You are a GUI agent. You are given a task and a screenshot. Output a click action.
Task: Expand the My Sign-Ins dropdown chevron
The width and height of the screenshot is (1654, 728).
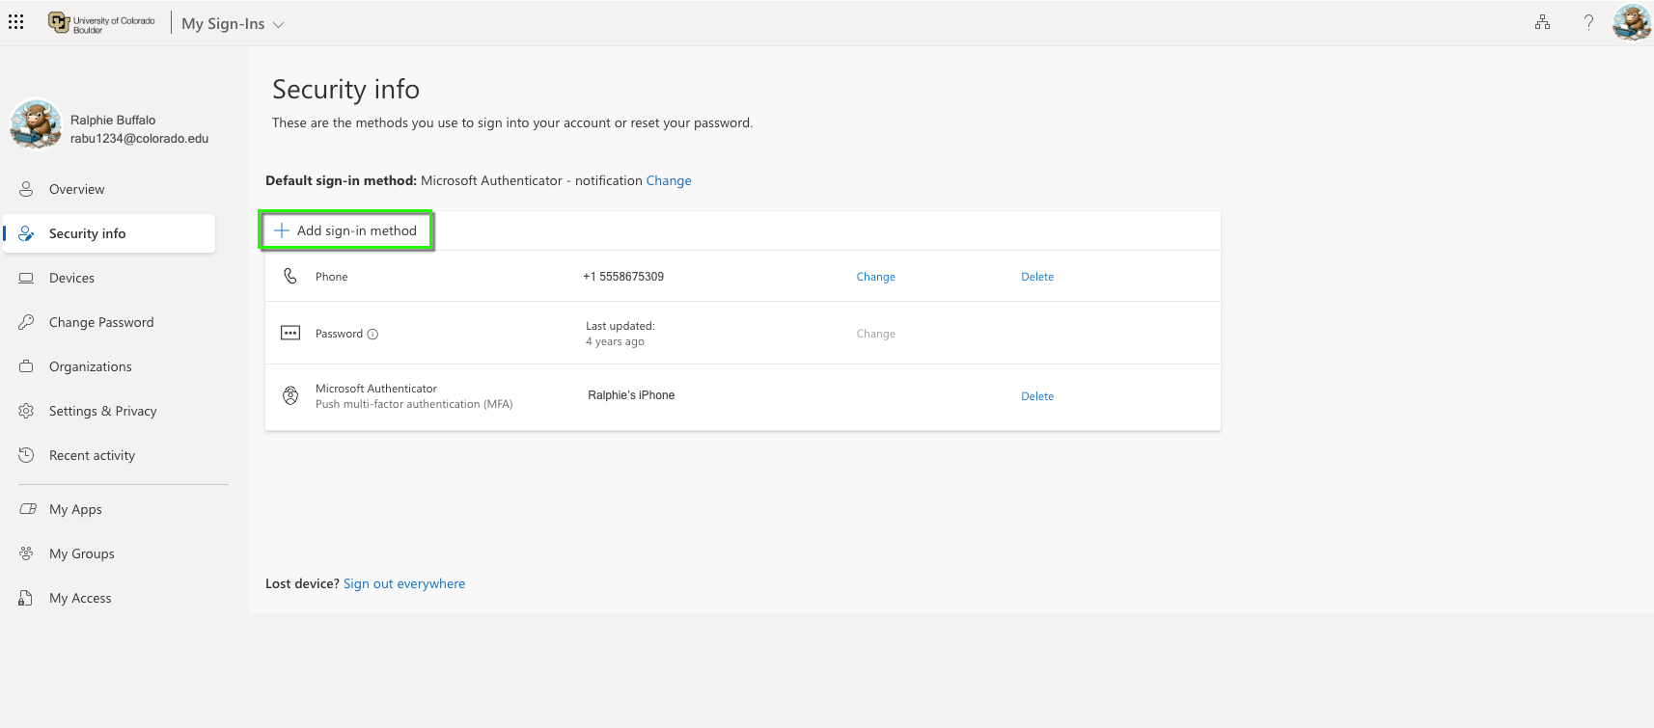279,25
